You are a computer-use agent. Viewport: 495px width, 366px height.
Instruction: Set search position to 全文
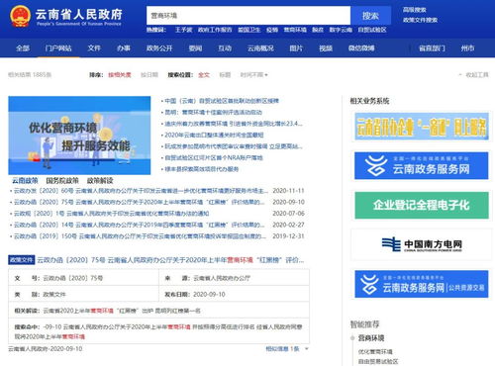204,75
